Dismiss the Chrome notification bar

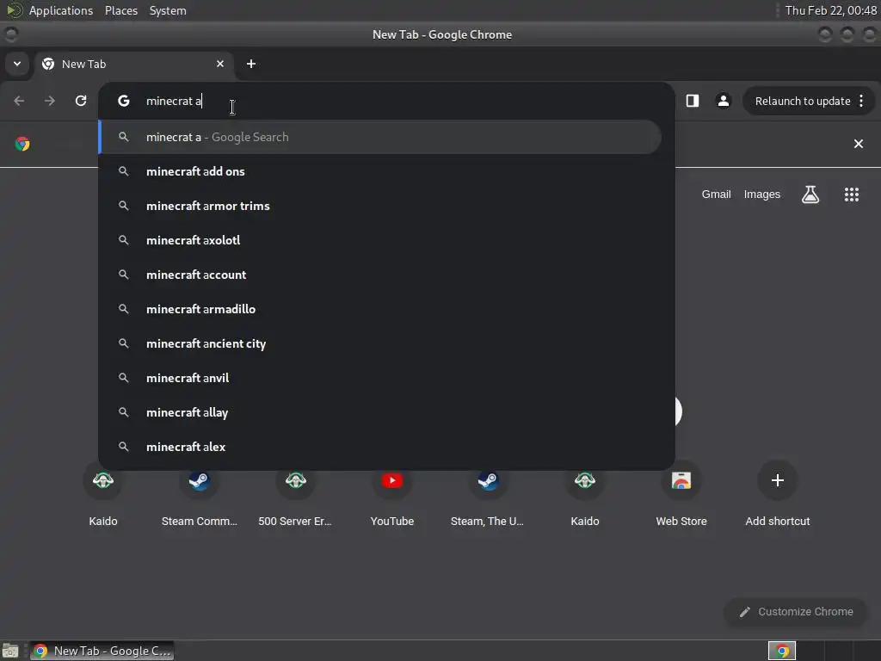point(859,144)
